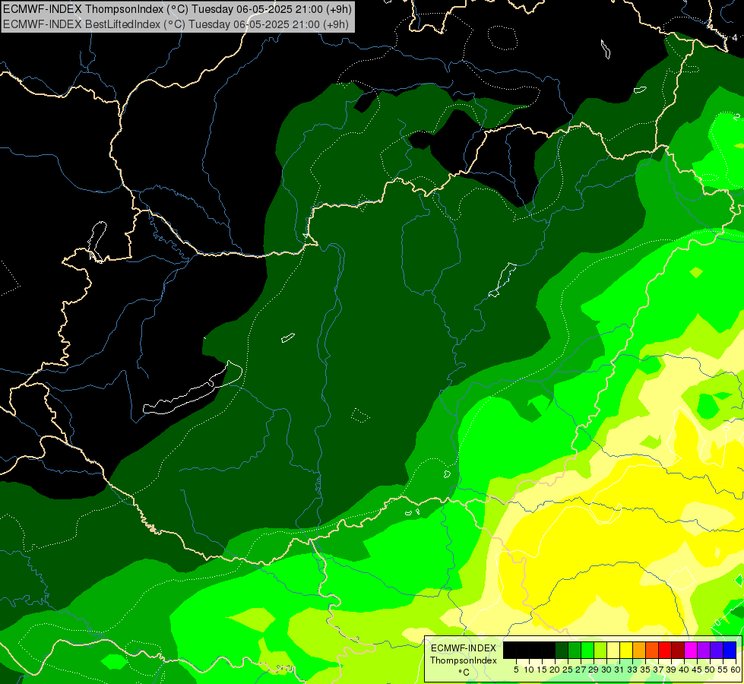The width and height of the screenshot is (744, 684).
Task: Click the legend value "5"
Action: tap(516, 670)
